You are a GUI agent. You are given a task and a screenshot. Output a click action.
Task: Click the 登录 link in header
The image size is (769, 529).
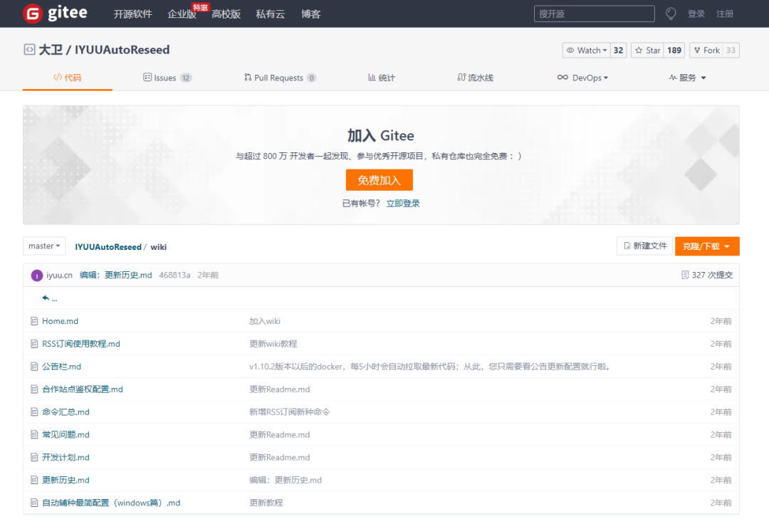696,14
